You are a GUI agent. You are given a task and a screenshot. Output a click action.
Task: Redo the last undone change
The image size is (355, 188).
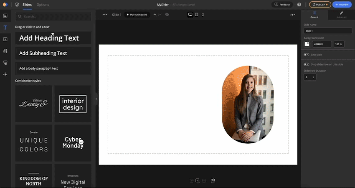click(x=160, y=15)
